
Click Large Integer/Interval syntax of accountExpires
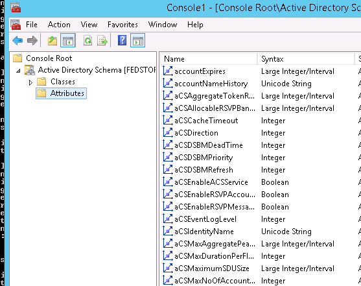click(297, 71)
